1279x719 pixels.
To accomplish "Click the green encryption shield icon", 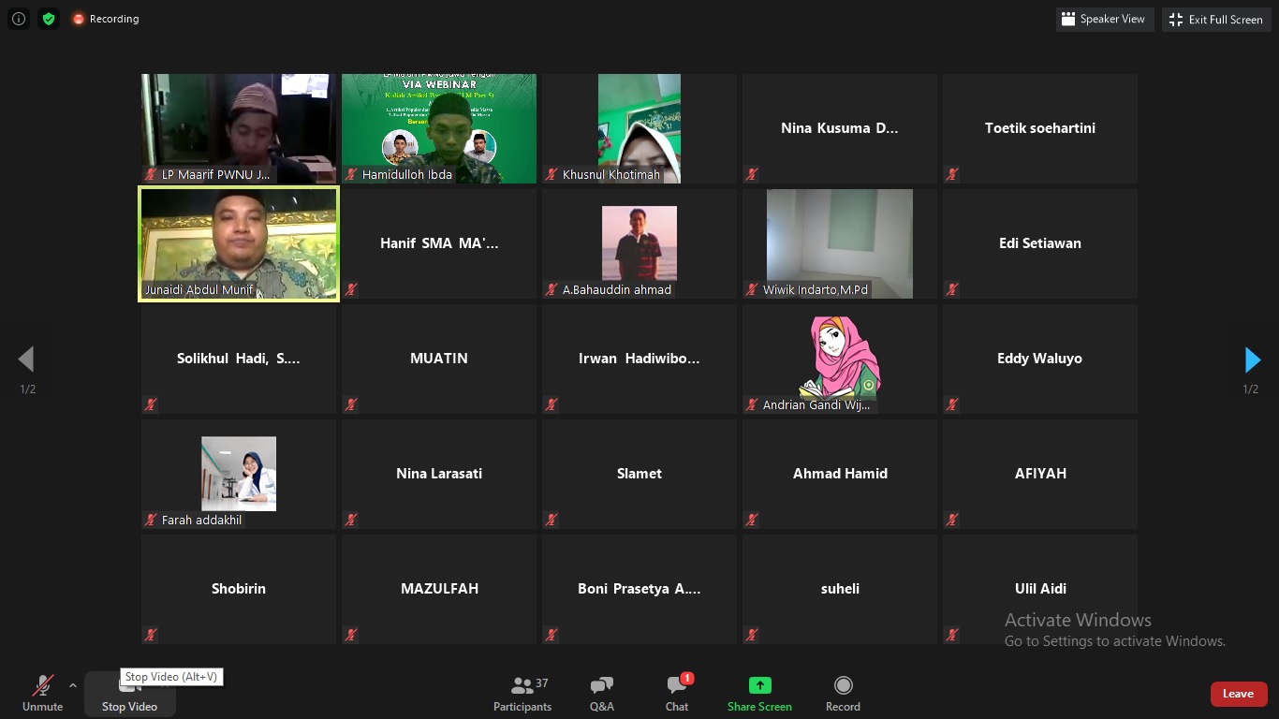I will 49,19.
